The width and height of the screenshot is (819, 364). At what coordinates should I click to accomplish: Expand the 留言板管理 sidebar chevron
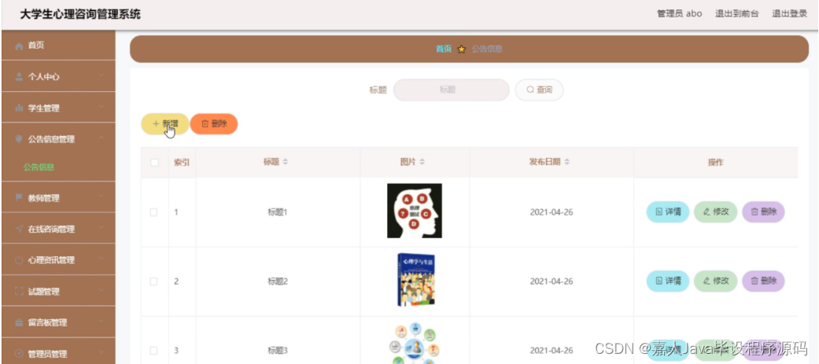click(x=101, y=322)
